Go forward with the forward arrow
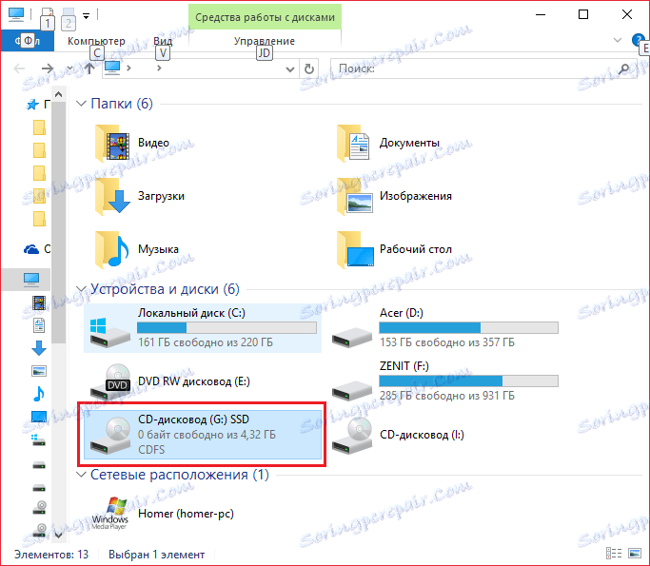650x566 pixels. tap(48, 68)
